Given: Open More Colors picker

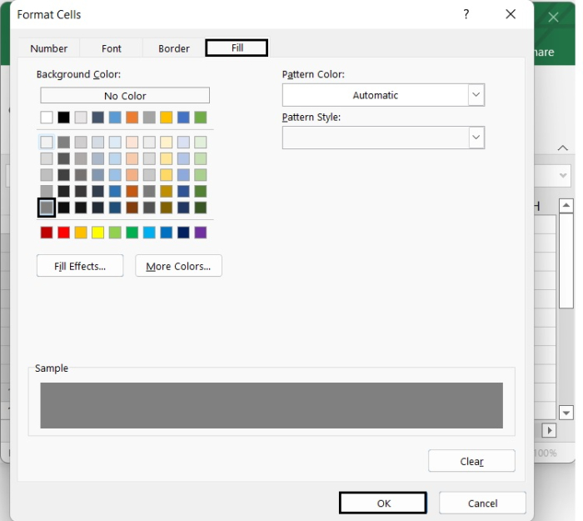Looking at the screenshot, I should coord(178,266).
